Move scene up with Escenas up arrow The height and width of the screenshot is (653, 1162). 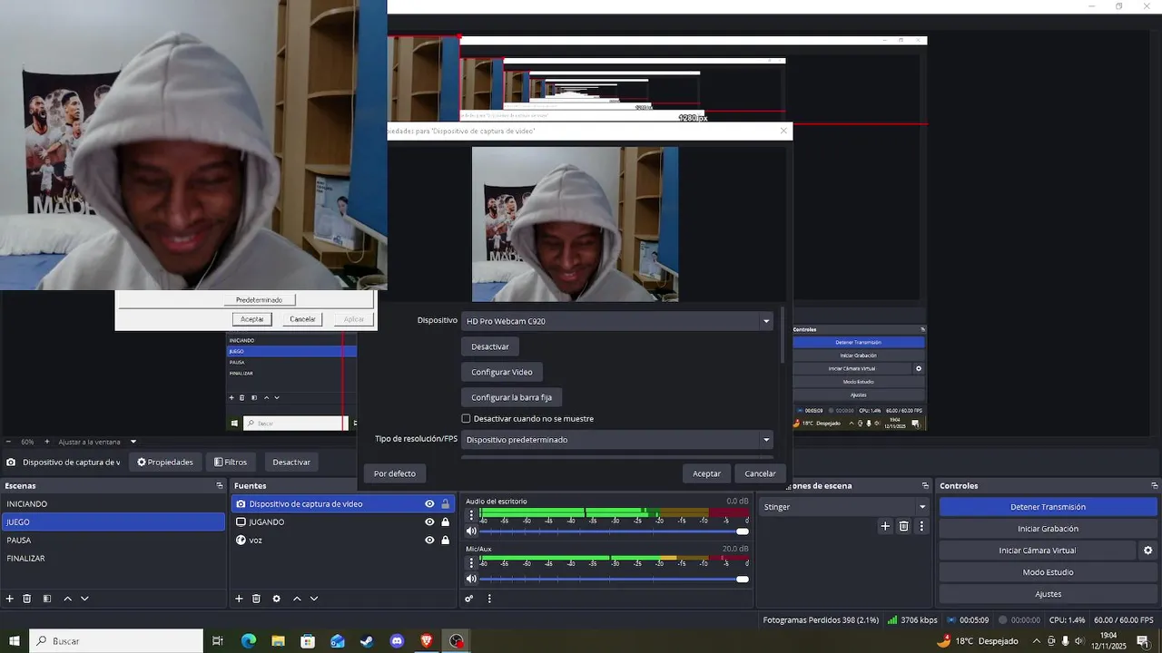[x=67, y=599]
